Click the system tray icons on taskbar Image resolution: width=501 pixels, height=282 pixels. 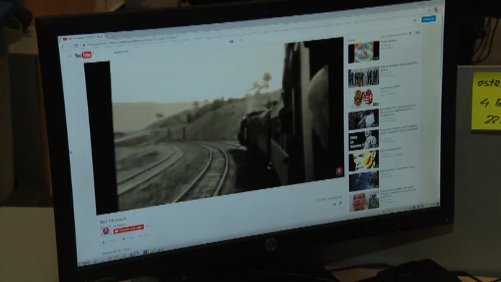[x=410, y=208]
